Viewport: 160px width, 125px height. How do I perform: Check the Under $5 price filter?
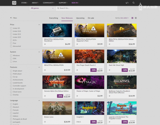11,28
